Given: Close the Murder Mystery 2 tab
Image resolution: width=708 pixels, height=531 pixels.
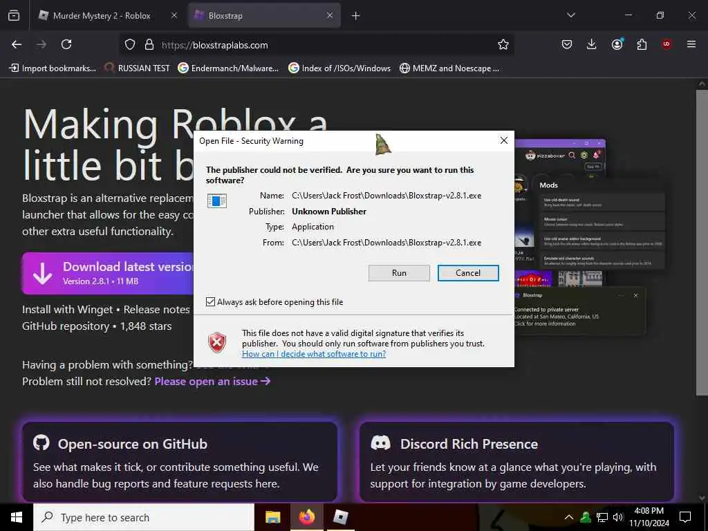Looking at the screenshot, I should click(174, 15).
